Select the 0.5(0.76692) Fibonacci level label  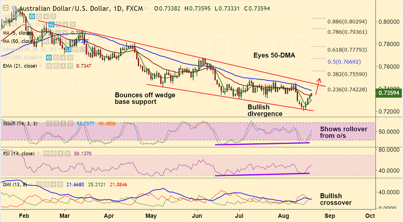[344, 62]
